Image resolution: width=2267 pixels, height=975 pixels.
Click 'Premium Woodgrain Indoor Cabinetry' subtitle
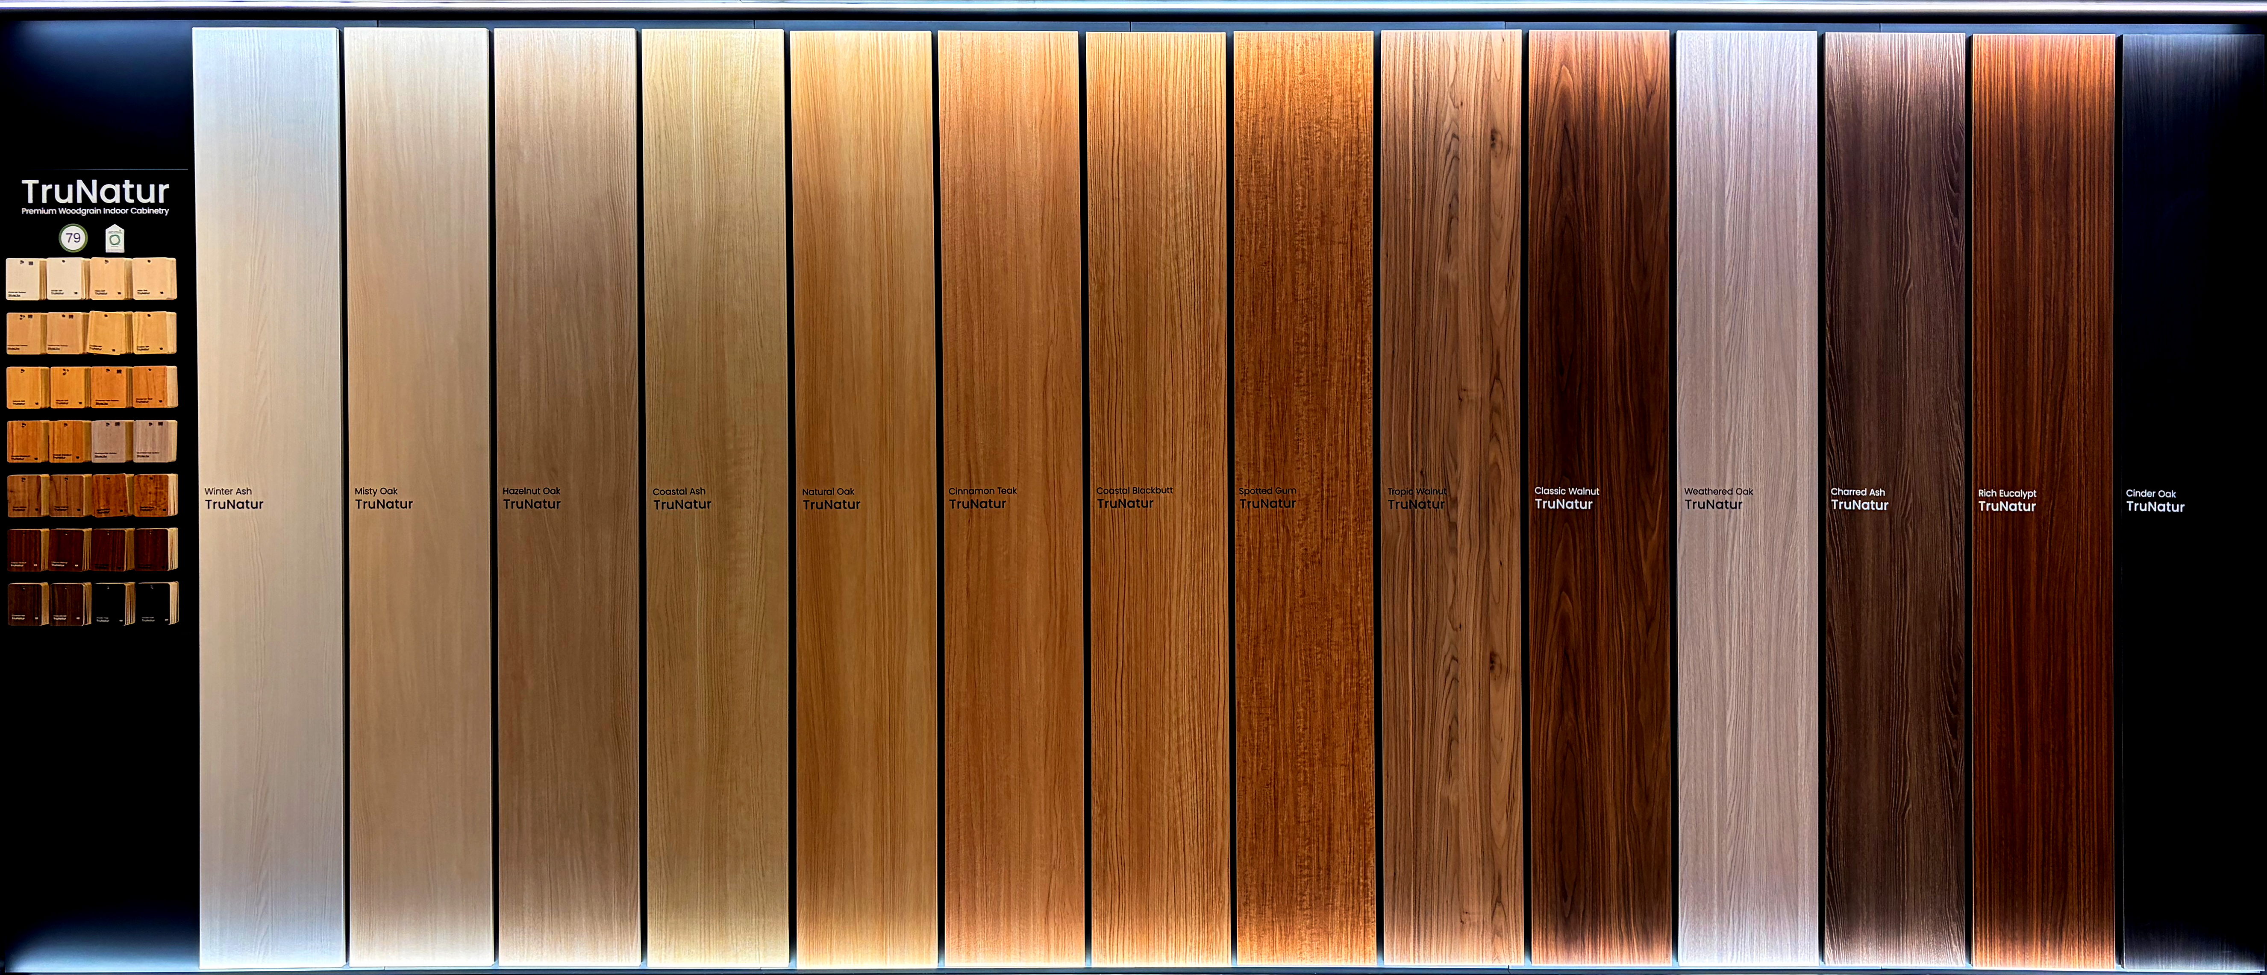click(95, 211)
